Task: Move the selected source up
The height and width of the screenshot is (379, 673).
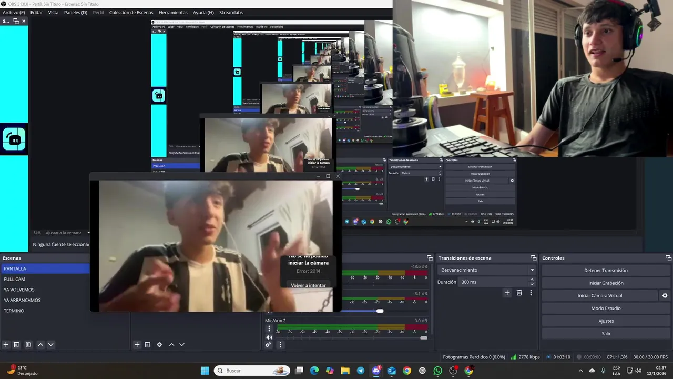Action: click(171, 345)
